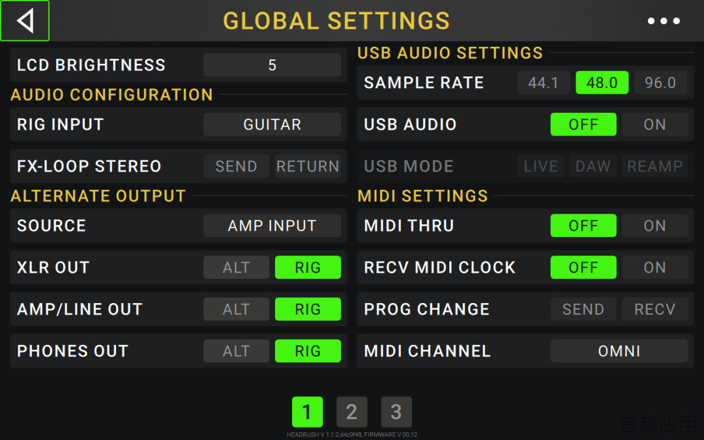Enable Prog Change RECV

[654, 309]
